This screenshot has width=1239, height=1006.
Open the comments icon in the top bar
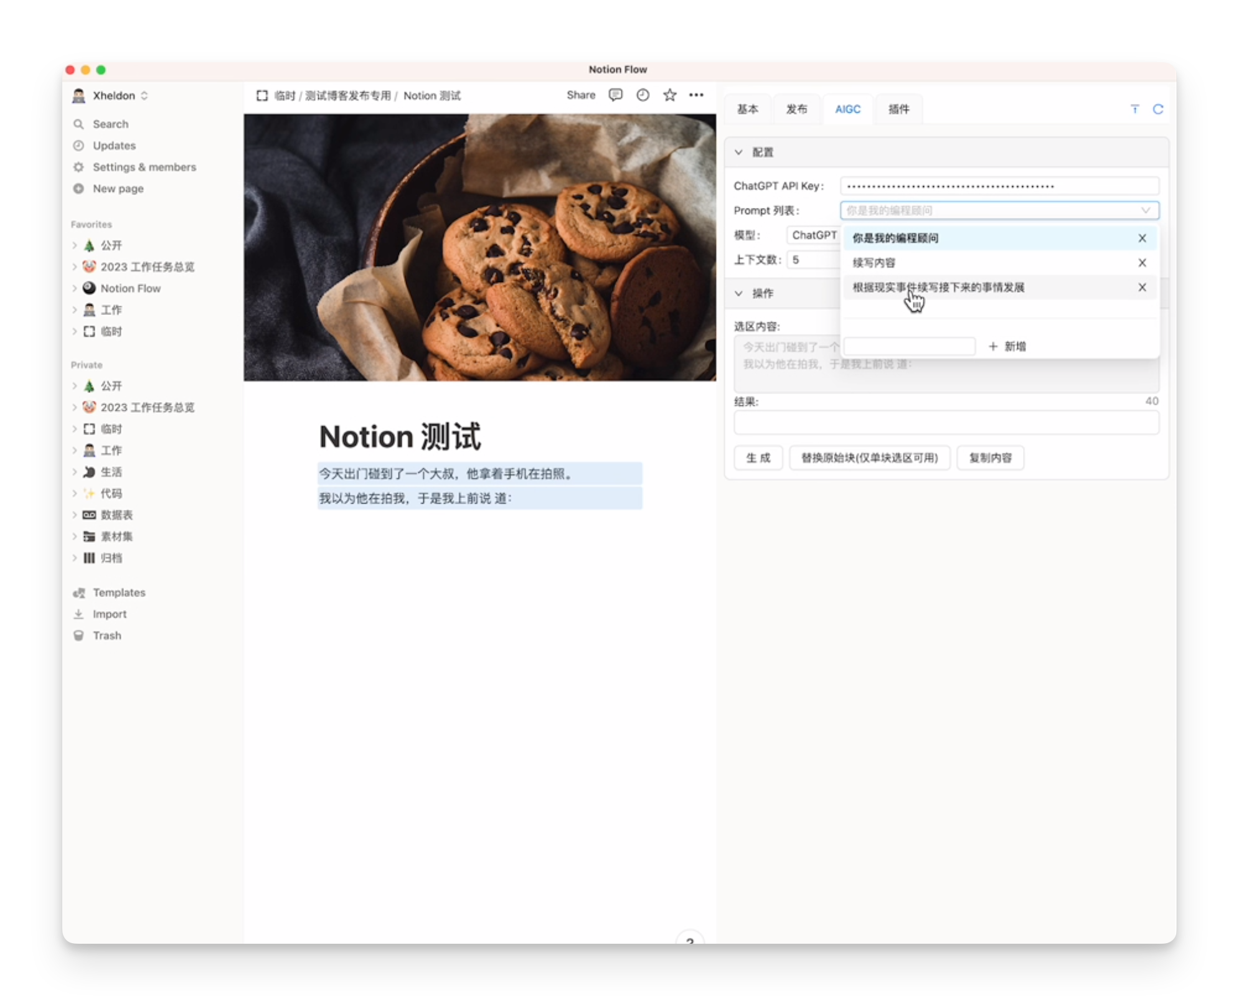click(615, 95)
